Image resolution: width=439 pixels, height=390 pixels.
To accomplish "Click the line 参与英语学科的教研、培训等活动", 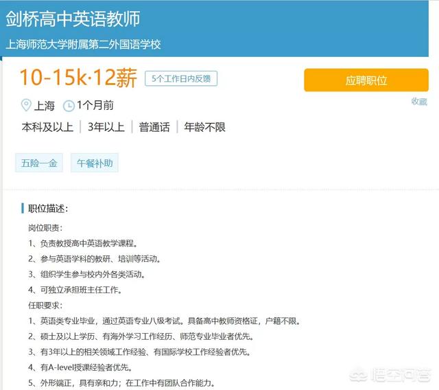I will coord(95,259).
